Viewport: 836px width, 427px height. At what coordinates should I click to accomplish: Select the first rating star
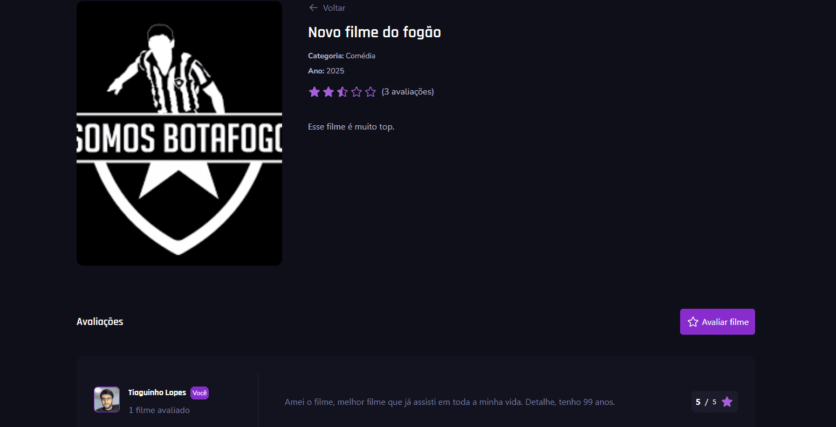(314, 92)
